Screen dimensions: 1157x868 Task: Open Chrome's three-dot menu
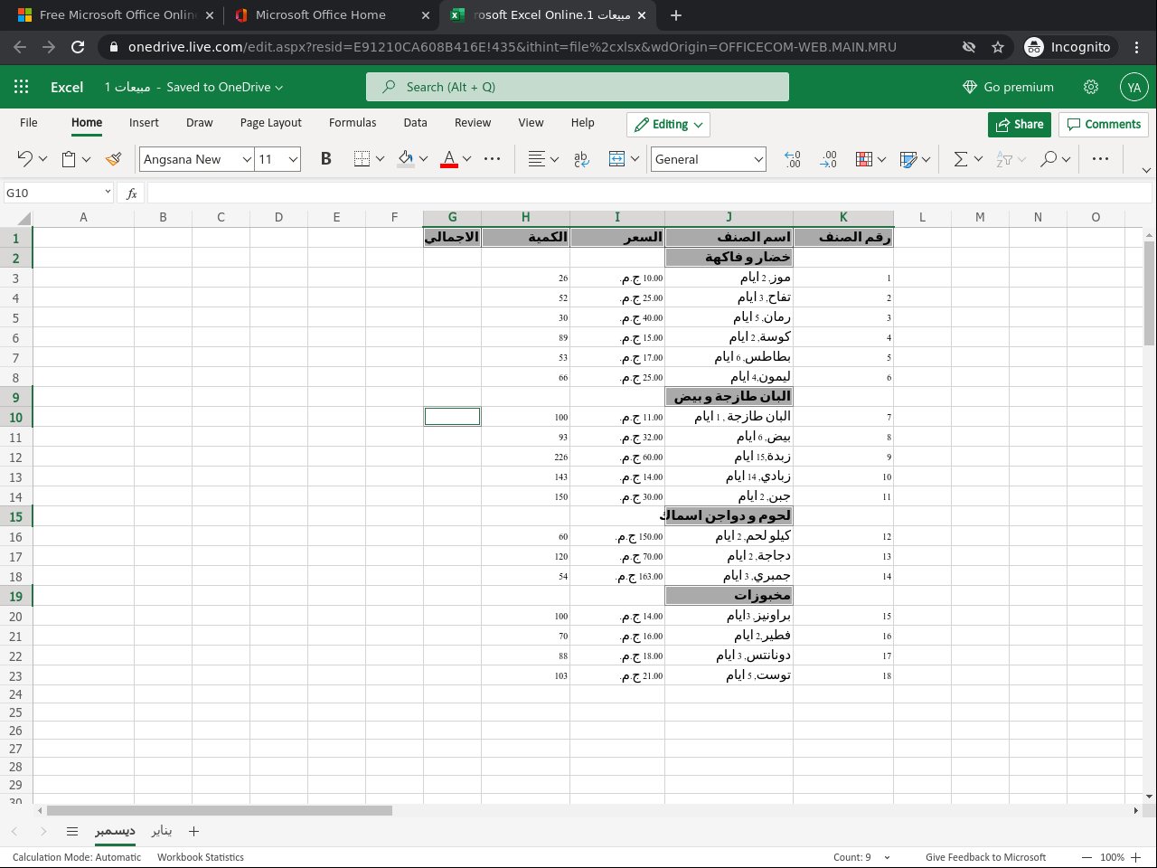tap(1137, 47)
